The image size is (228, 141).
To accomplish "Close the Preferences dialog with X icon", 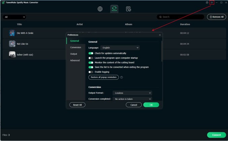I will (160, 35).
